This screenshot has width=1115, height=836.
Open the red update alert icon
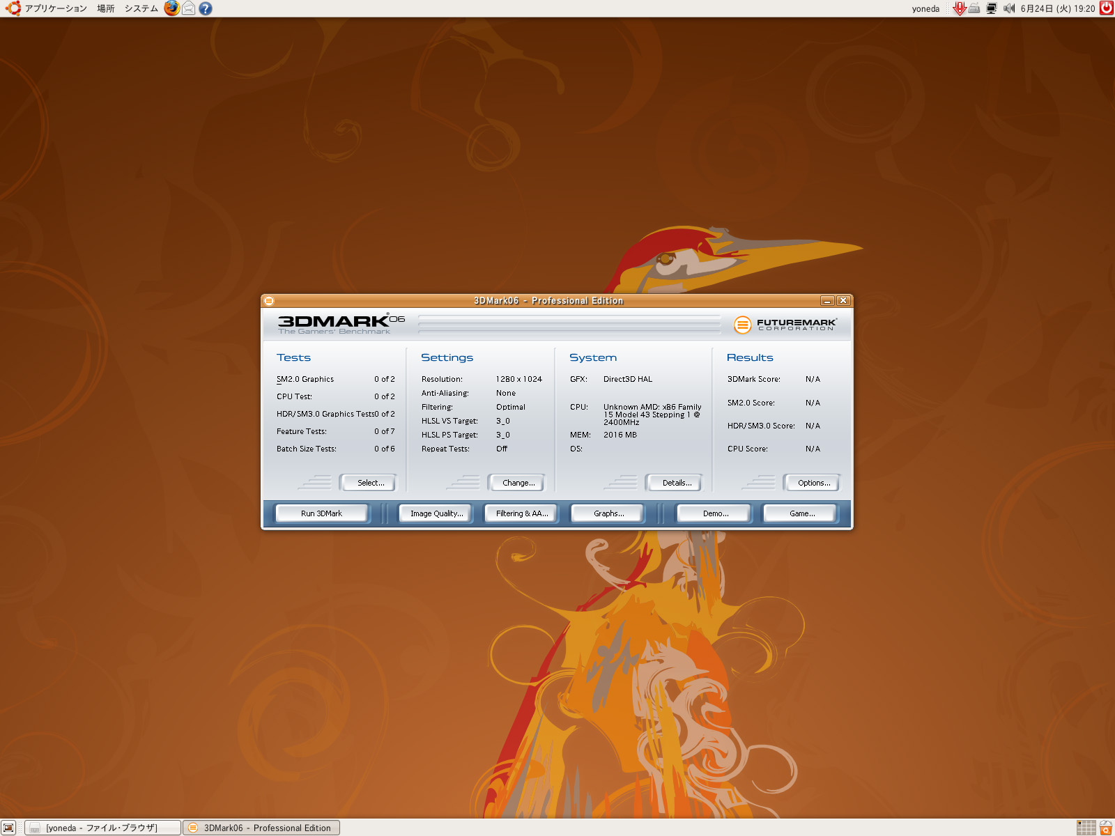coord(960,8)
